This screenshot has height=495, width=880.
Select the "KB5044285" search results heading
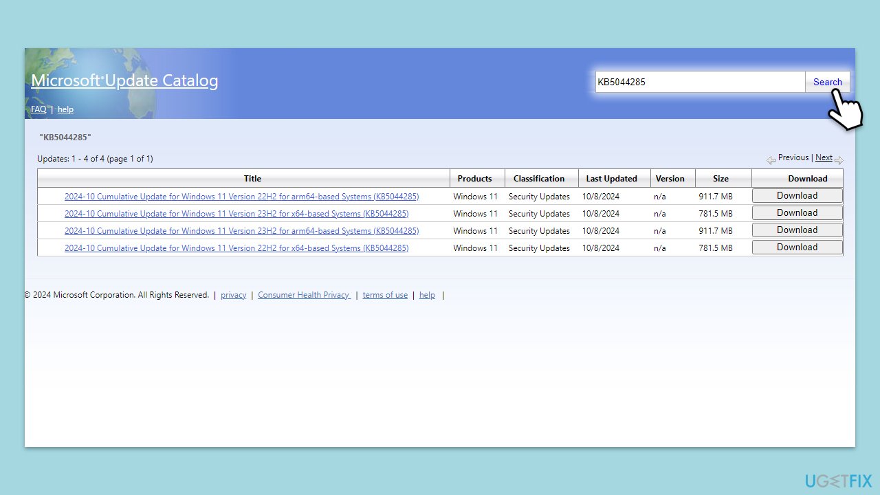(x=65, y=137)
